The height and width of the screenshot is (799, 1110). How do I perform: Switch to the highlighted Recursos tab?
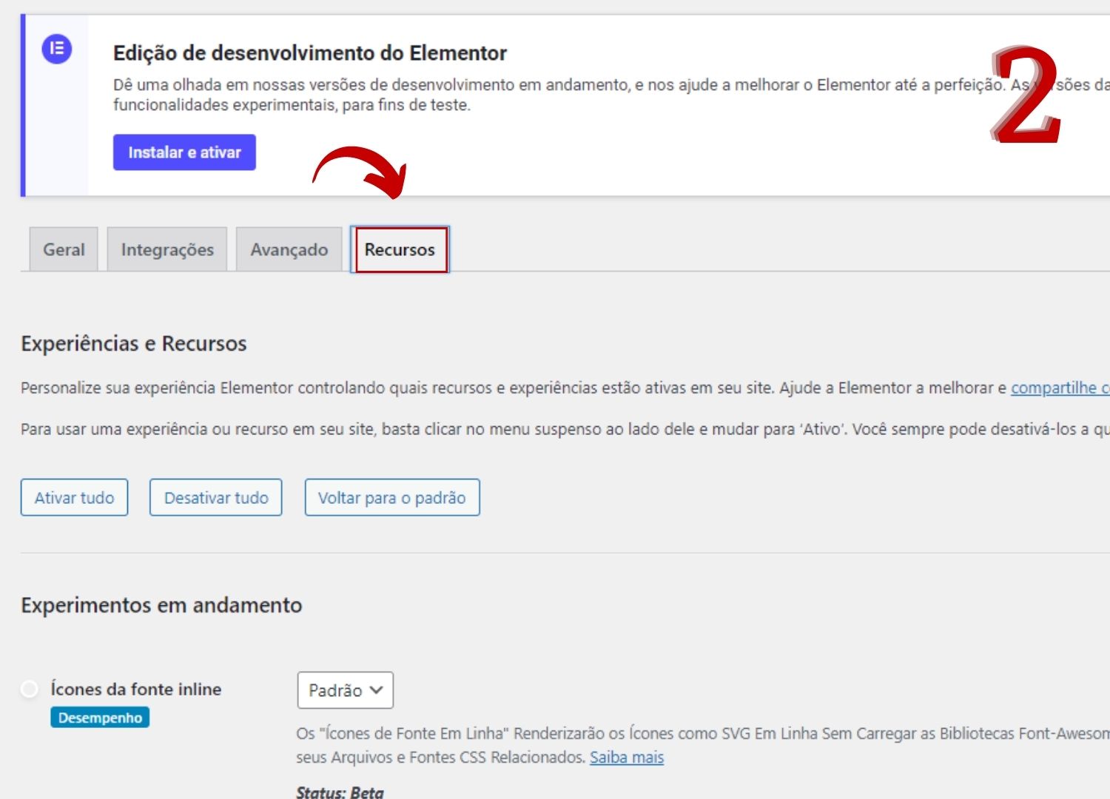pyautogui.click(x=400, y=249)
